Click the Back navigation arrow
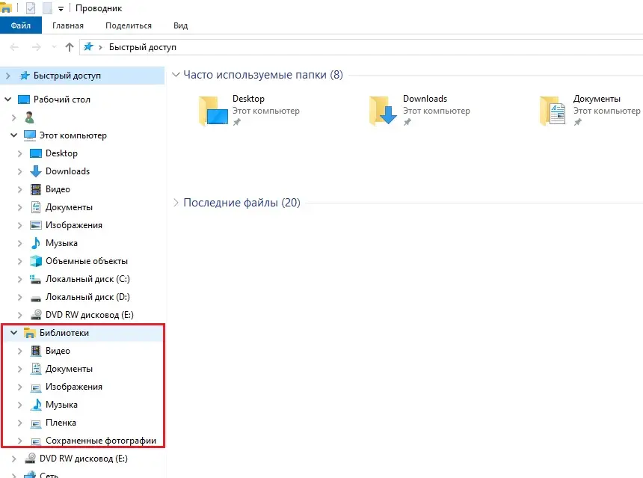The height and width of the screenshot is (478, 643). 14,47
